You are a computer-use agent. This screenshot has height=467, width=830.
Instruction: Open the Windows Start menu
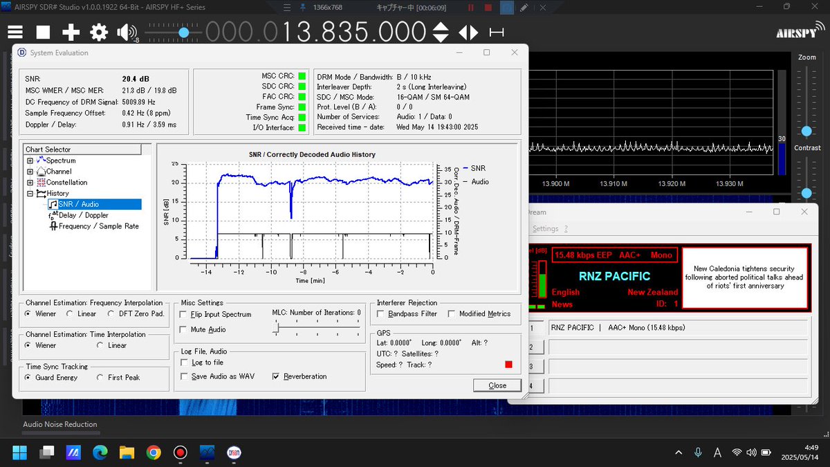coord(20,452)
